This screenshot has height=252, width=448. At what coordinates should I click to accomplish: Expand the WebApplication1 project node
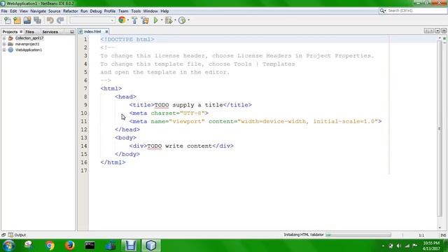coord(4,50)
